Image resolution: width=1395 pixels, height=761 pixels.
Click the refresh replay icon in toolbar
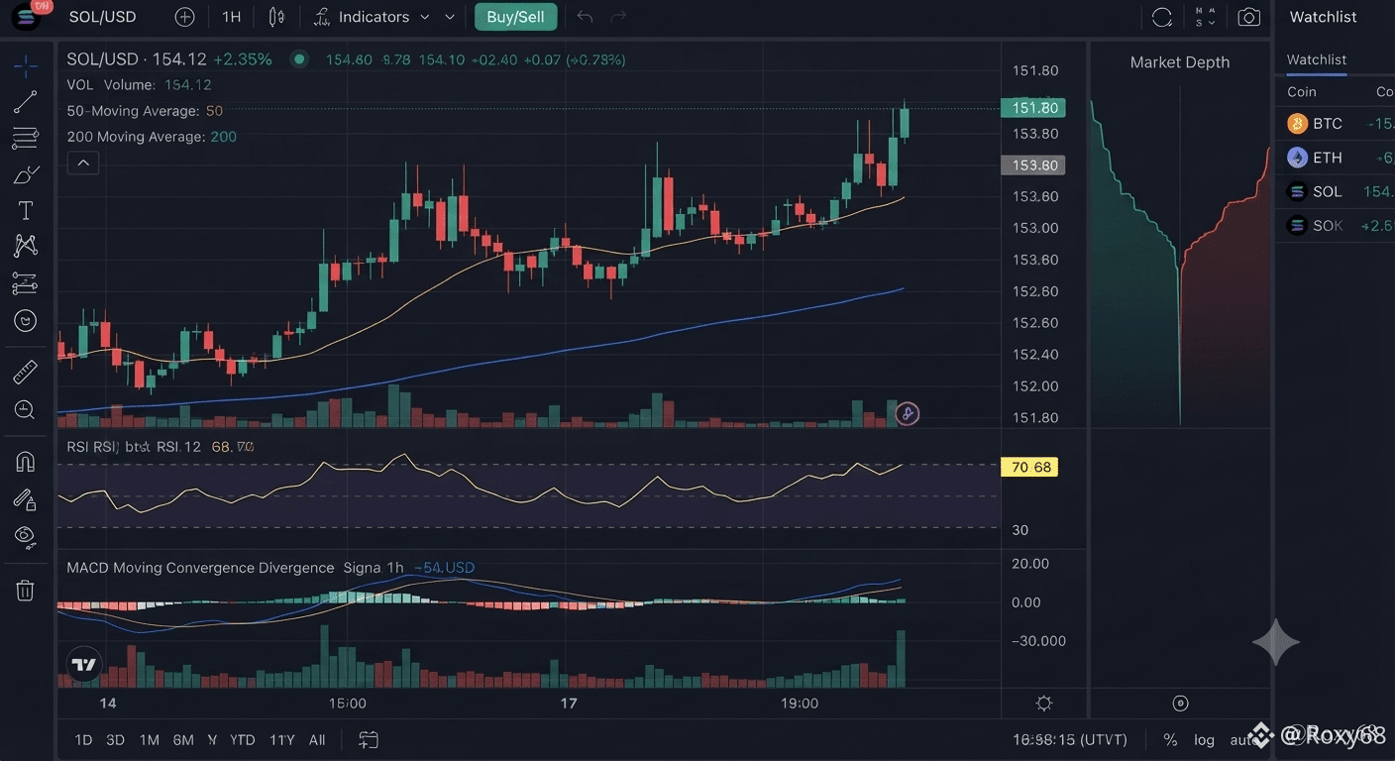1162,17
